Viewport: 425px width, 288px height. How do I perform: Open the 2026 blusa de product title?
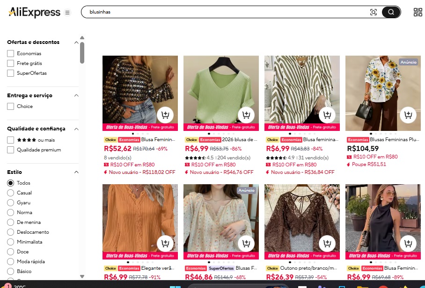239,140
